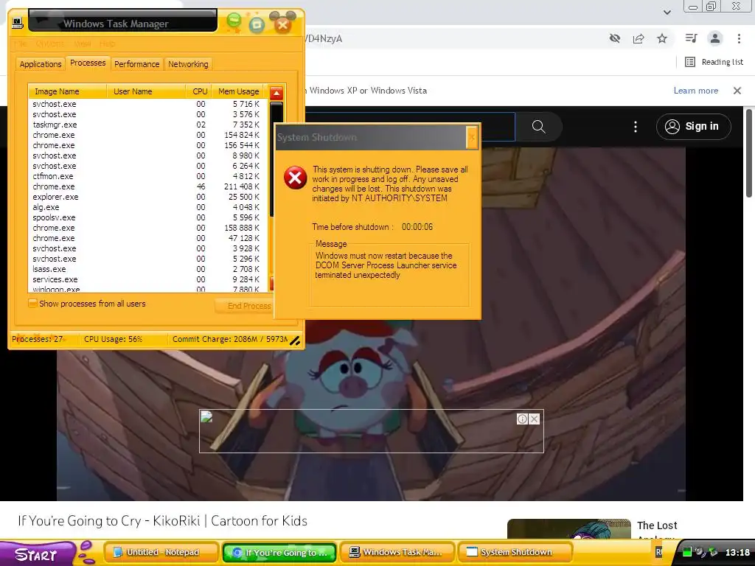Click the ad info icon on the banner
Screen dimensions: 755x566
pyautogui.click(x=522, y=419)
